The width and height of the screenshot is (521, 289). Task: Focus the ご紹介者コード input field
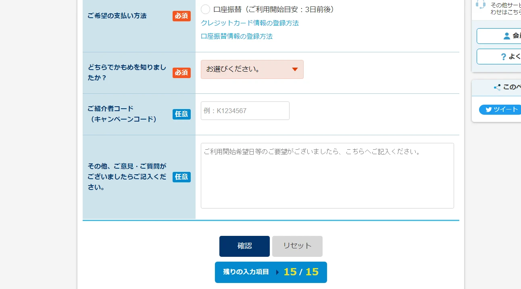pos(245,111)
